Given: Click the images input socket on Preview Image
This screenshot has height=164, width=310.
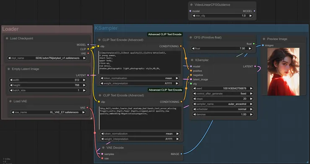Looking at the screenshot, I should click(263, 45).
